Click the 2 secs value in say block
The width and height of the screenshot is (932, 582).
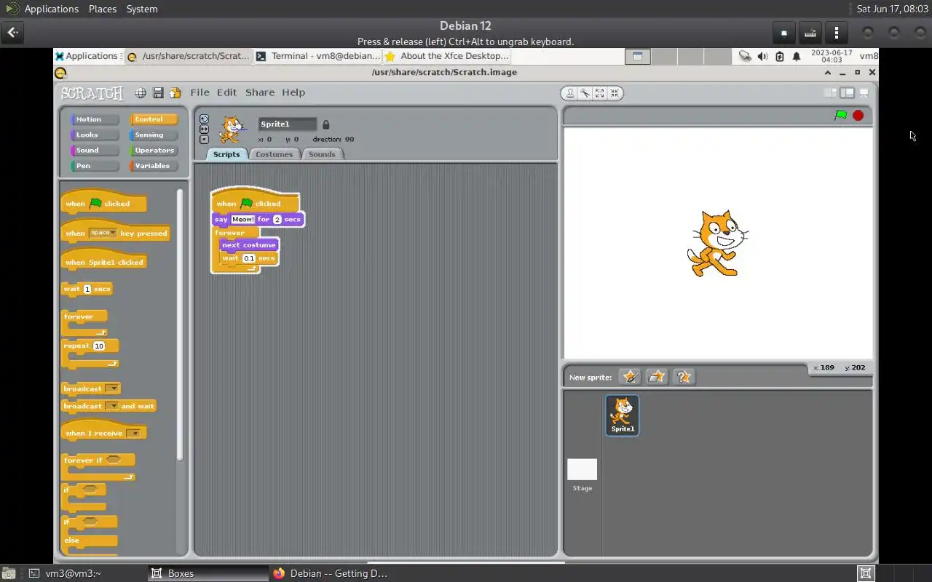pyautogui.click(x=277, y=219)
